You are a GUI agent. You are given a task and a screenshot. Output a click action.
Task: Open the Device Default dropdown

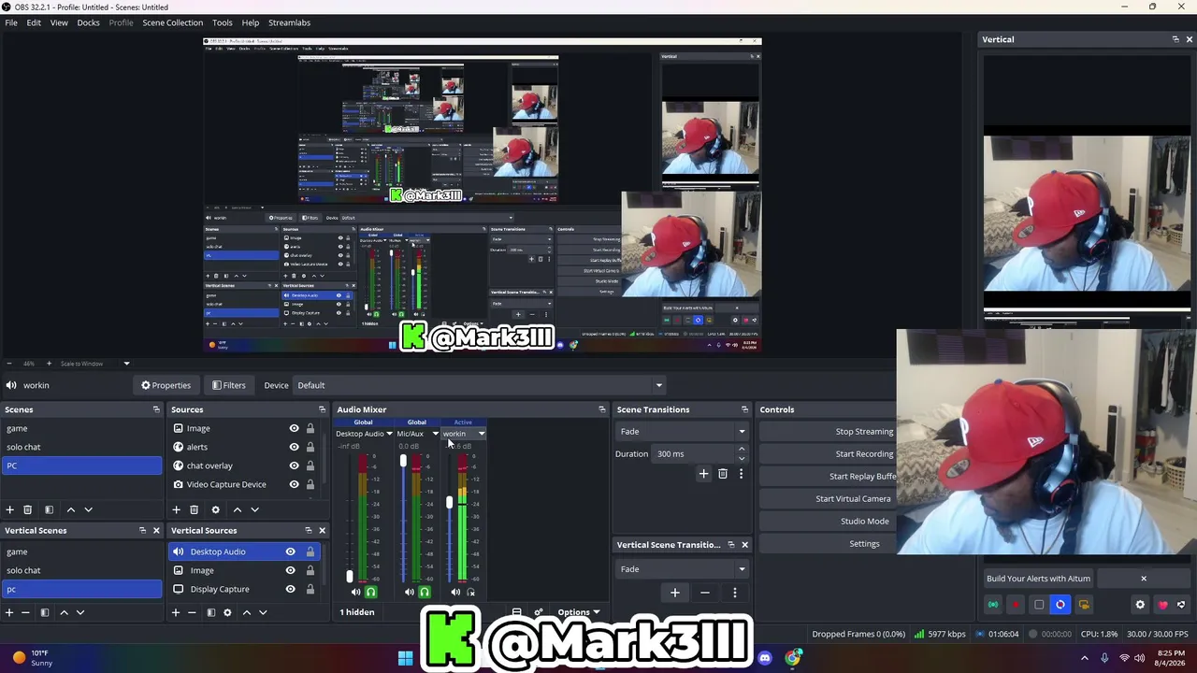pyautogui.click(x=479, y=385)
